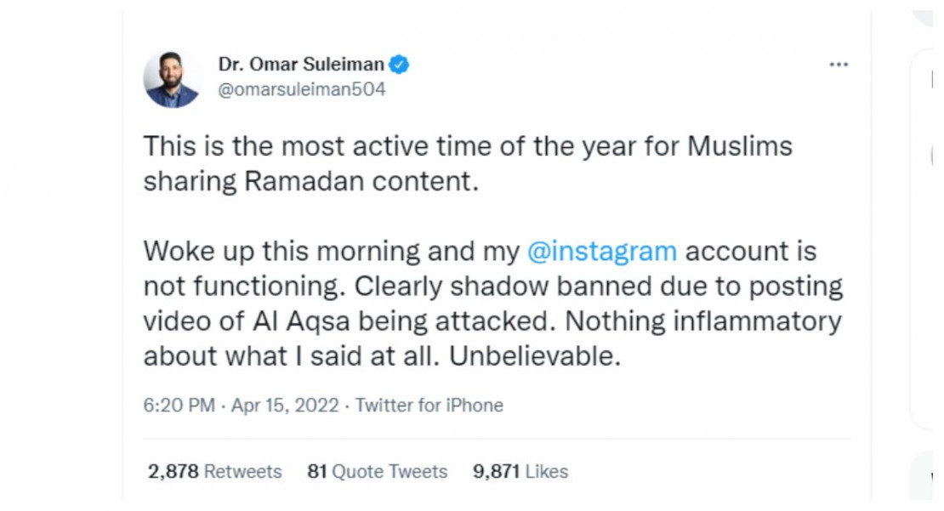Click the Retweets label text
The height and width of the screenshot is (511, 944).
[243, 471]
